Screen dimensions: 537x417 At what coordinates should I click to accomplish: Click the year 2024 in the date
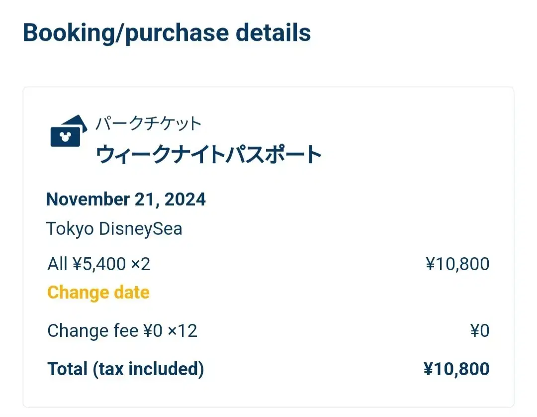[185, 200]
